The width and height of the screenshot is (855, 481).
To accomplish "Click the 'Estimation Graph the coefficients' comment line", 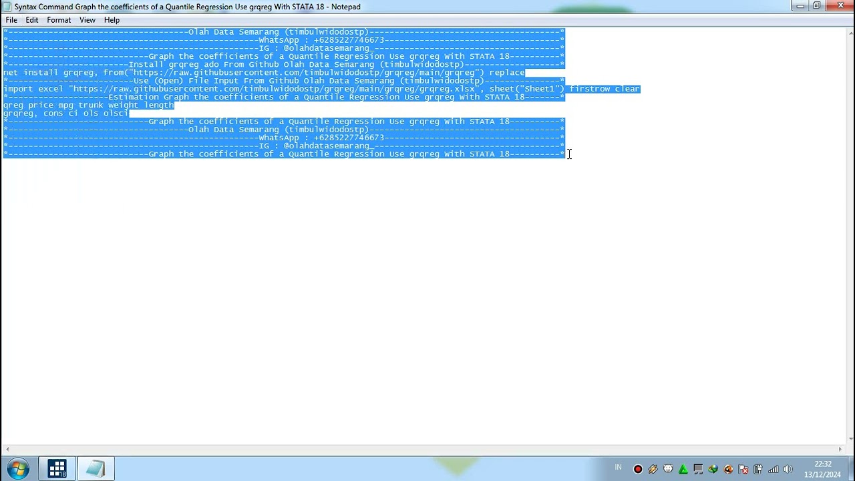I will pyautogui.click(x=284, y=97).
